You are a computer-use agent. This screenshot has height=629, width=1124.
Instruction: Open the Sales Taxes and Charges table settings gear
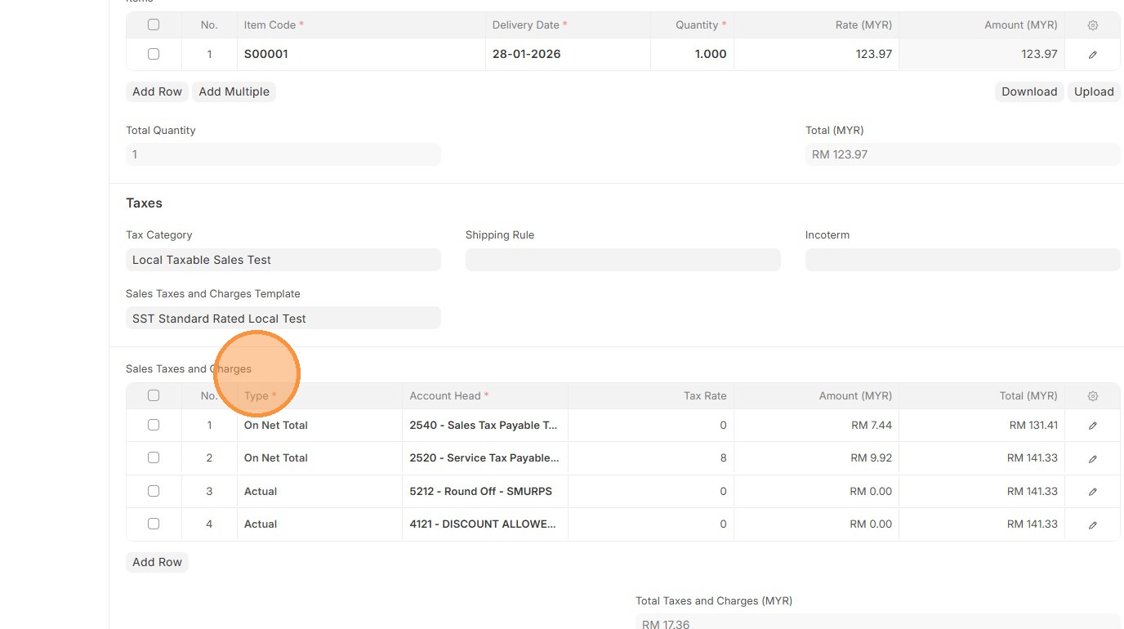[1092, 396]
